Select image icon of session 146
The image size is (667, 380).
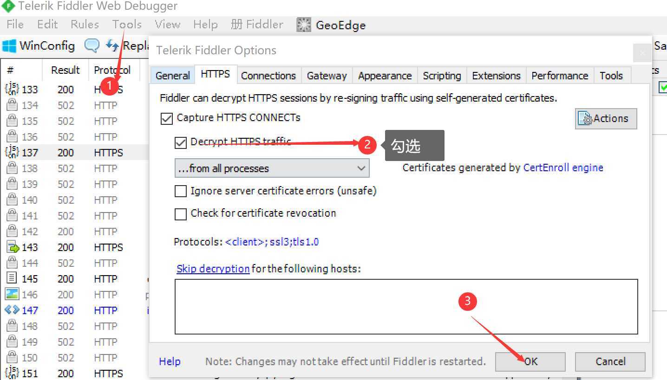click(12, 294)
